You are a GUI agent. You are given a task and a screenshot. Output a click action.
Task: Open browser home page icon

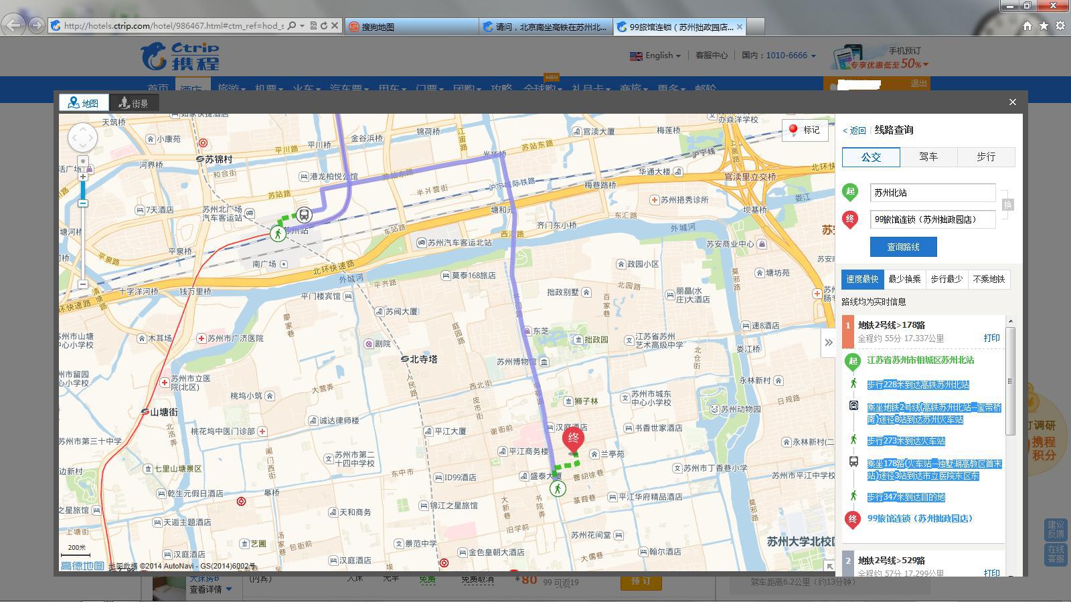point(1027,26)
